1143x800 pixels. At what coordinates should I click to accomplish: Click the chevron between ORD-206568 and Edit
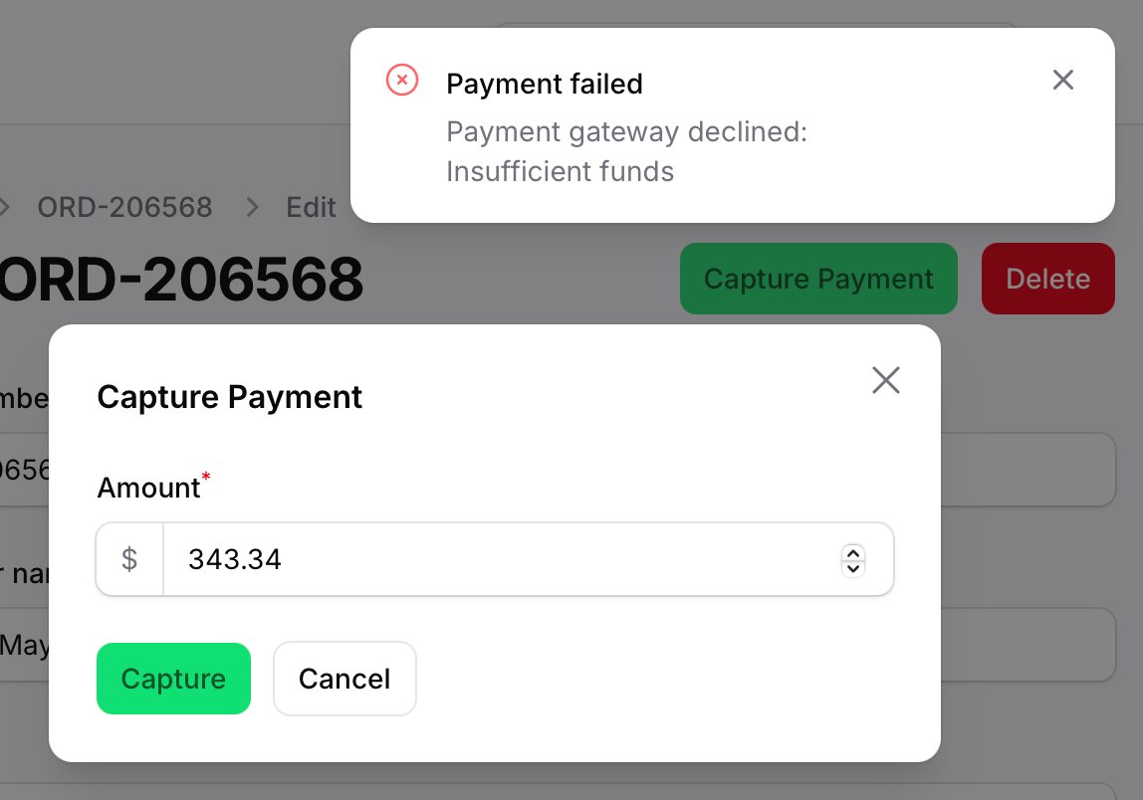252,207
